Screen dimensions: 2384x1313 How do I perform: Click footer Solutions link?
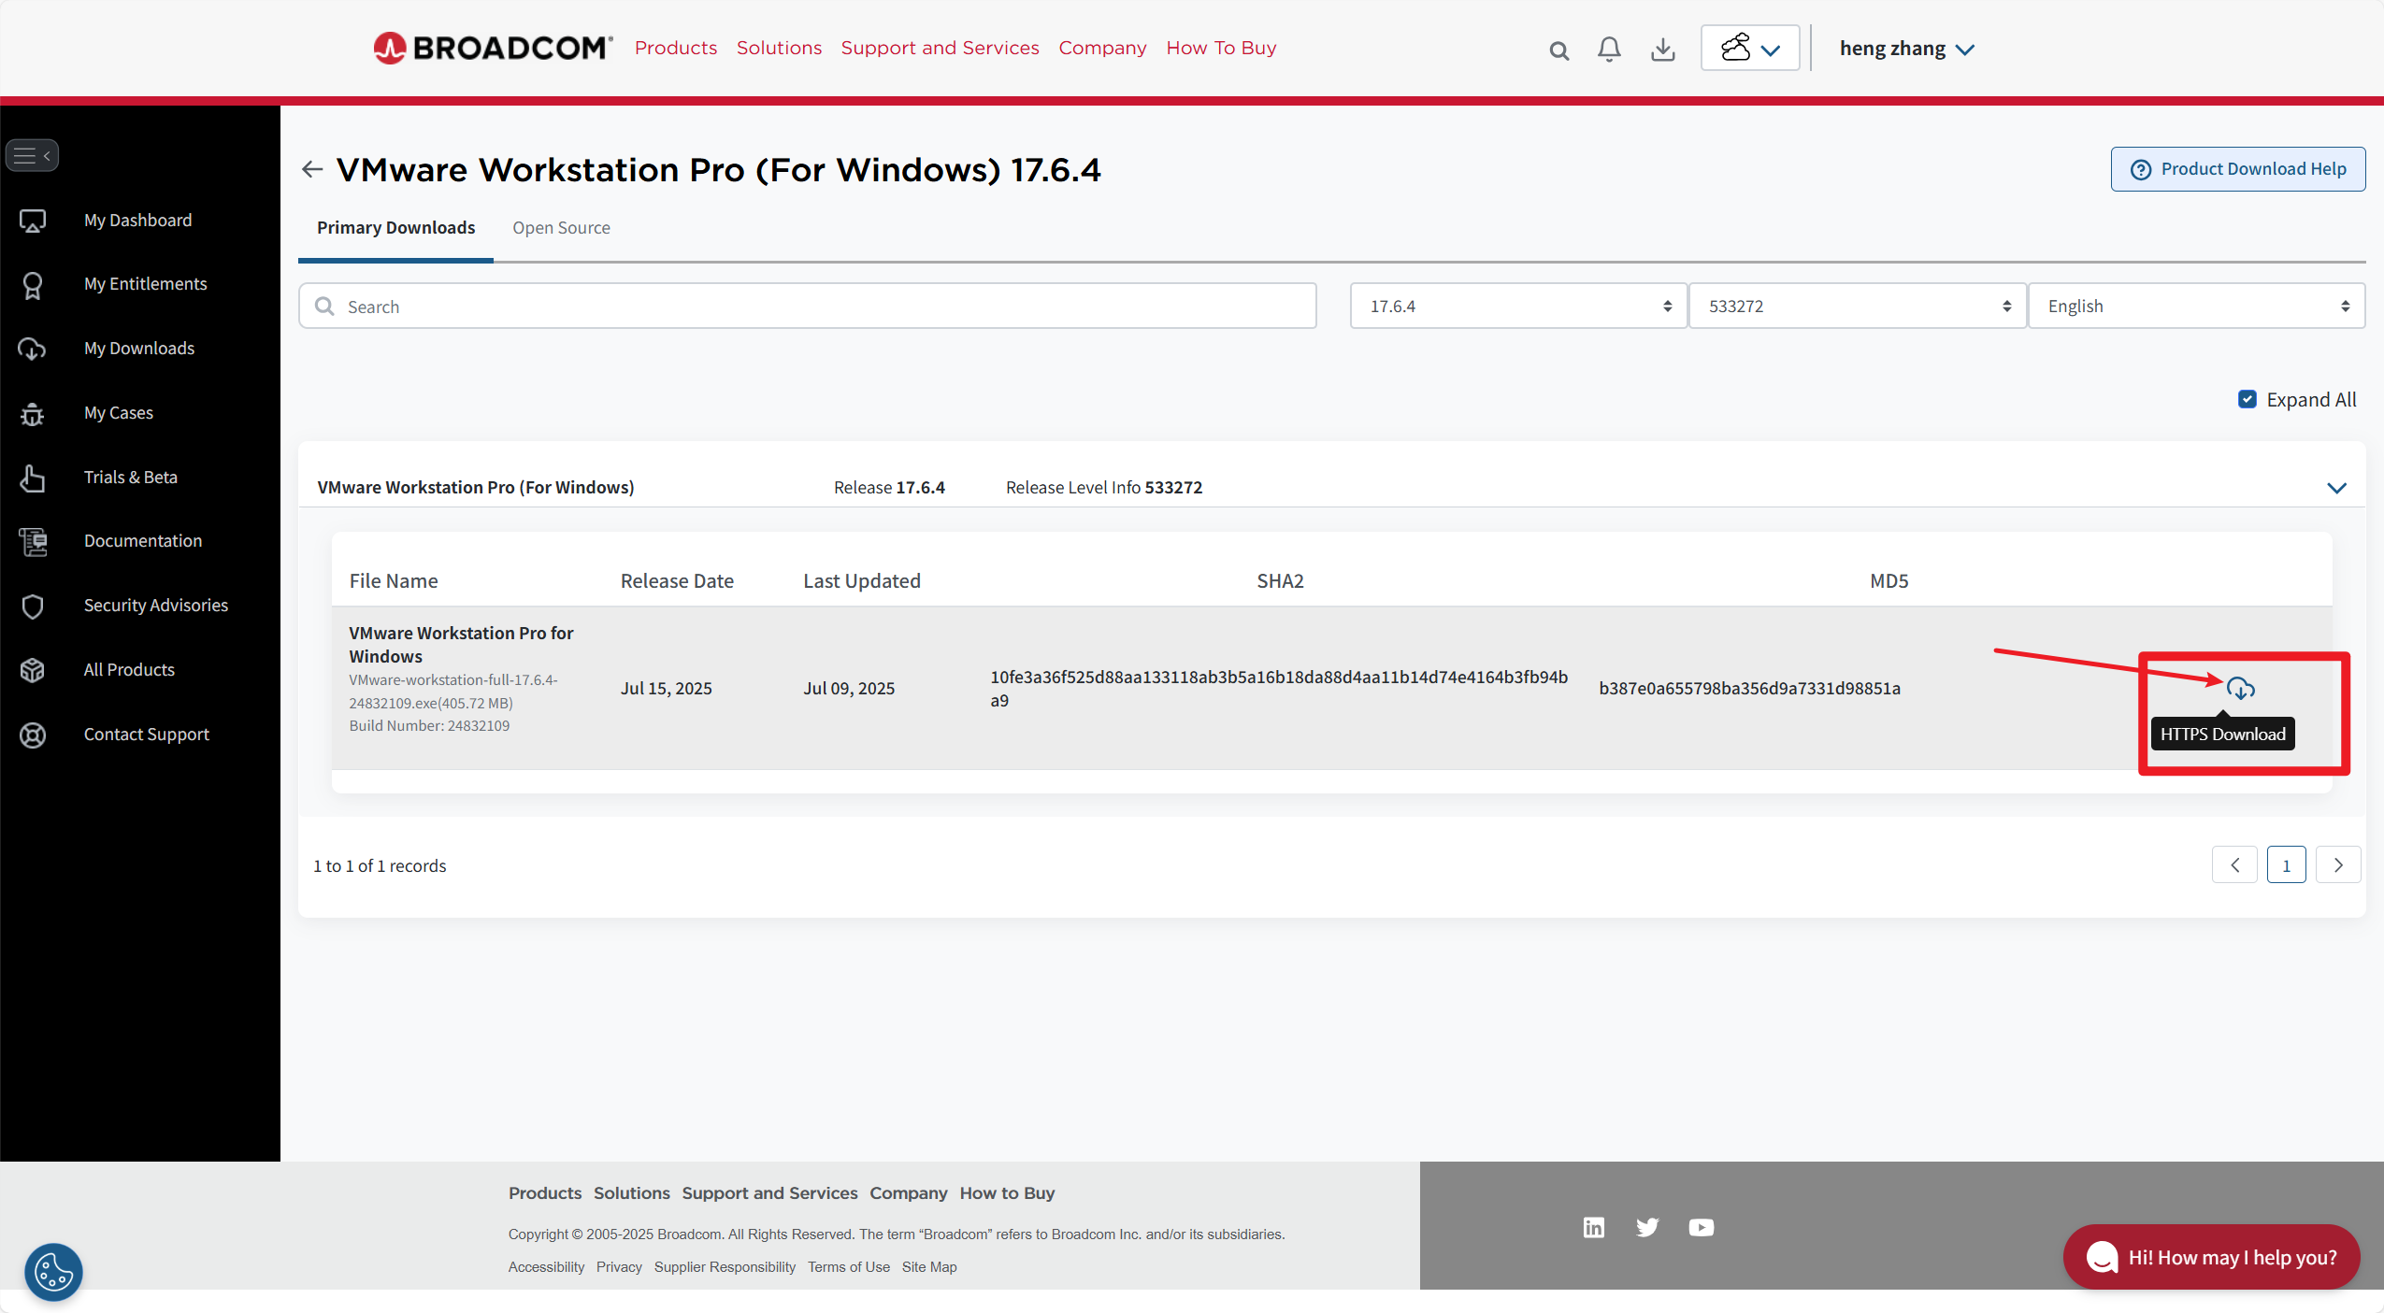(x=632, y=1193)
